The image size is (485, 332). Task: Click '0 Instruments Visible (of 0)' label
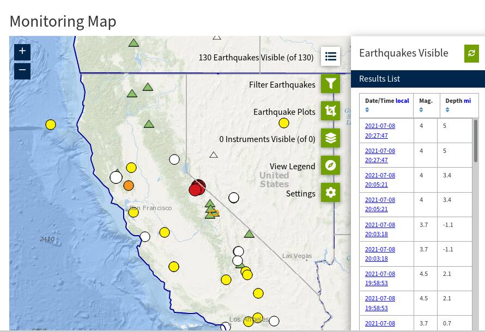[267, 139]
